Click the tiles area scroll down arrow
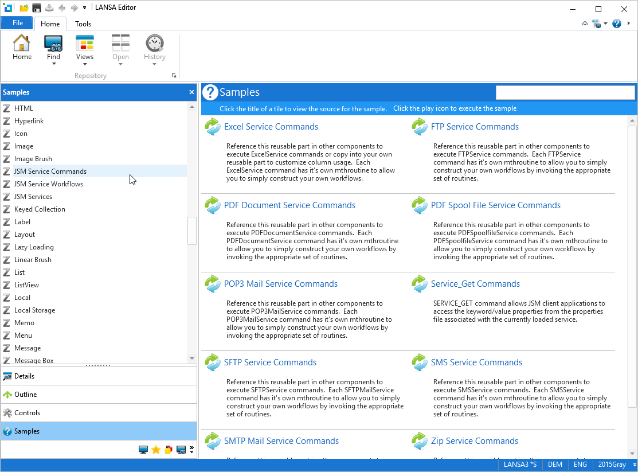Image resolution: width=638 pixels, height=472 pixels. (632, 454)
